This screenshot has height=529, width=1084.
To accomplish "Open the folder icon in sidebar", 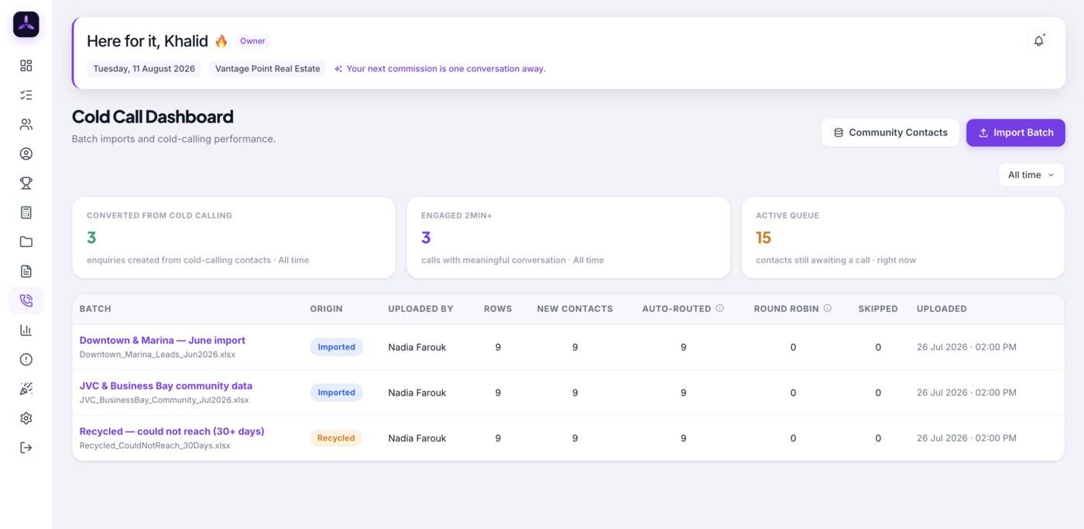I will coord(26,242).
